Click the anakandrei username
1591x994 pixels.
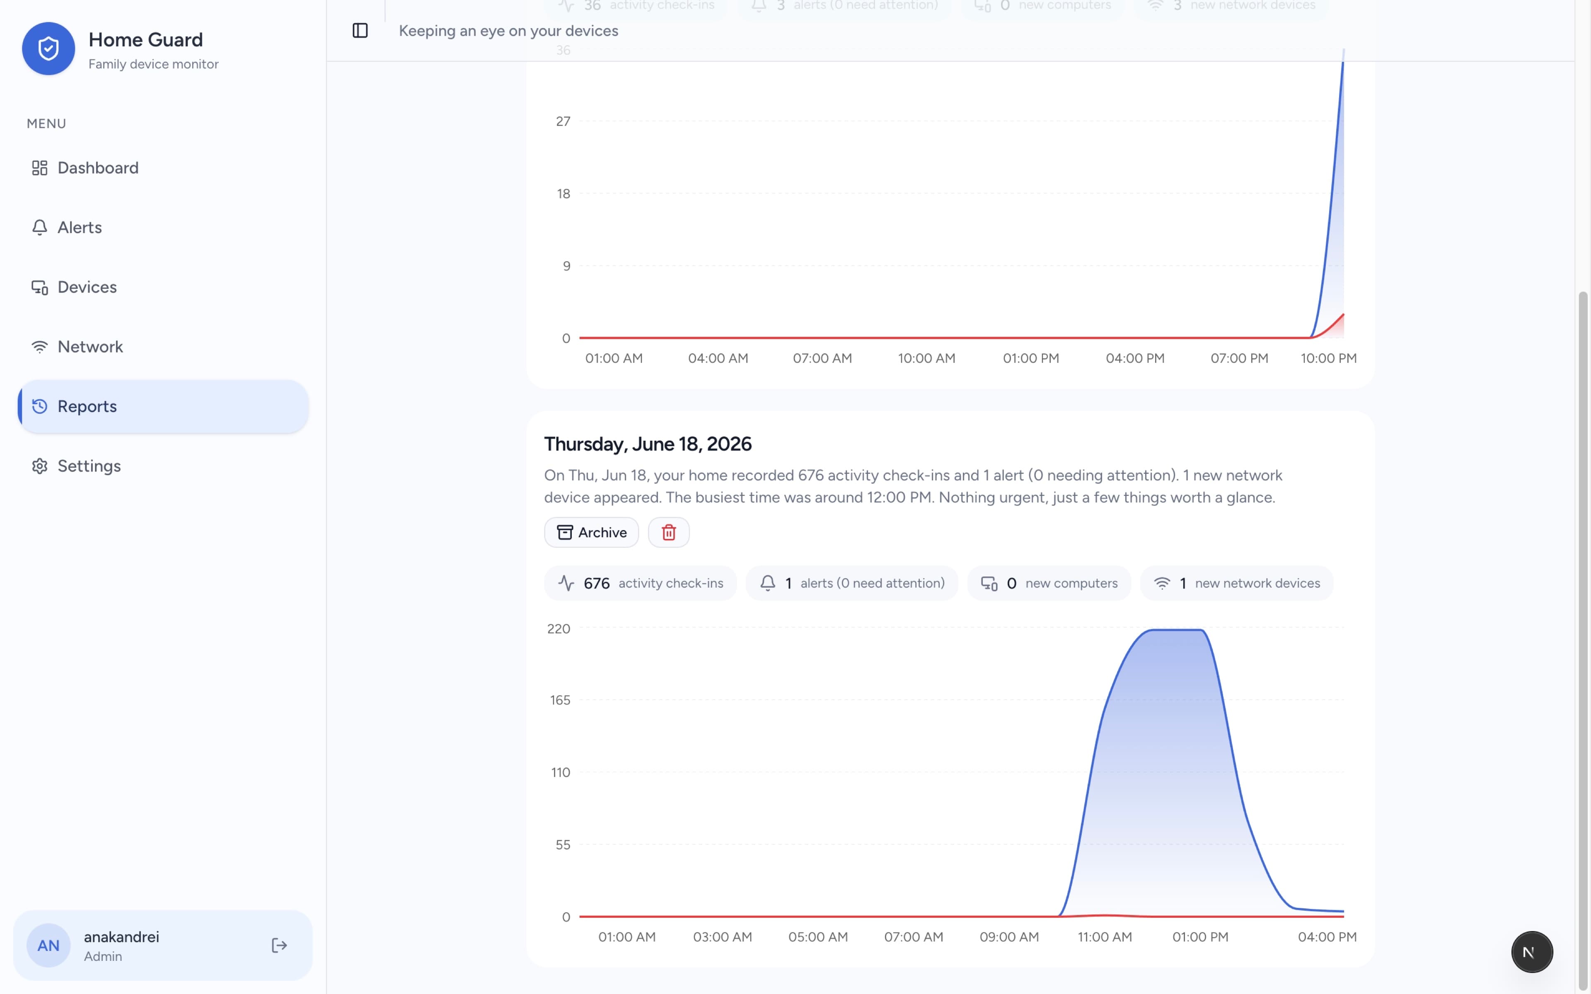tap(122, 937)
